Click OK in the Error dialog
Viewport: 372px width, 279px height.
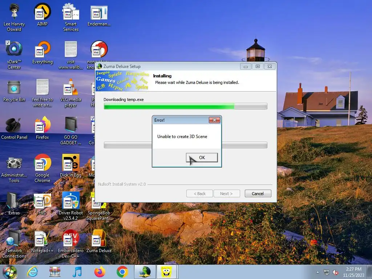click(202, 158)
